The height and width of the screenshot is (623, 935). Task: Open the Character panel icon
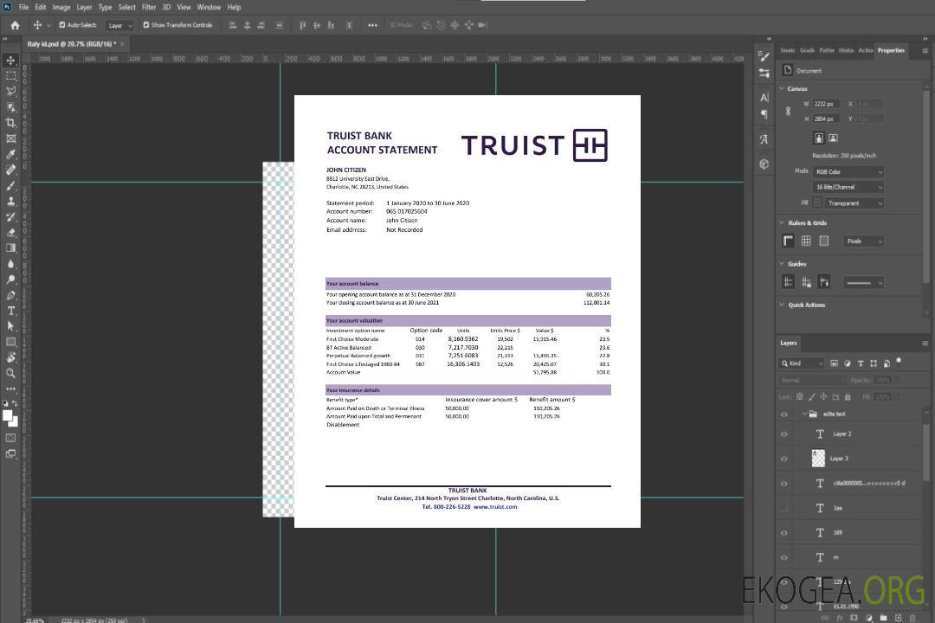tap(764, 97)
